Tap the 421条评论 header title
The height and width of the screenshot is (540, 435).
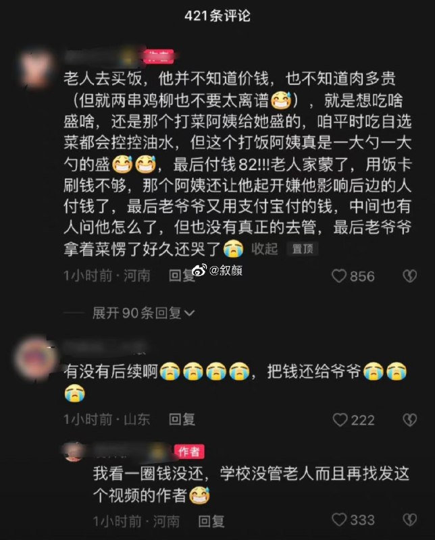pyautogui.click(x=217, y=16)
